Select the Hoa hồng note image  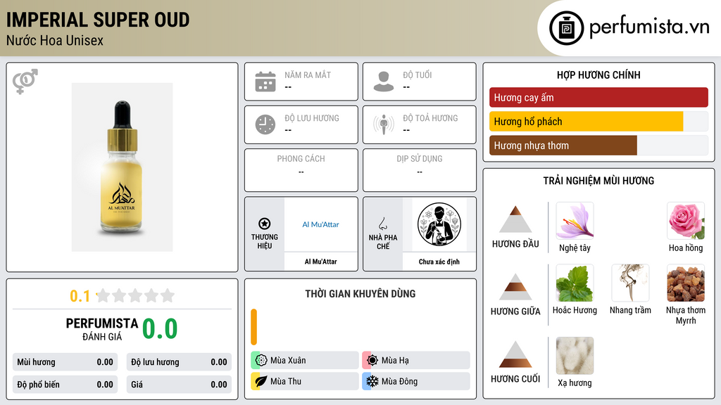(x=686, y=221)
